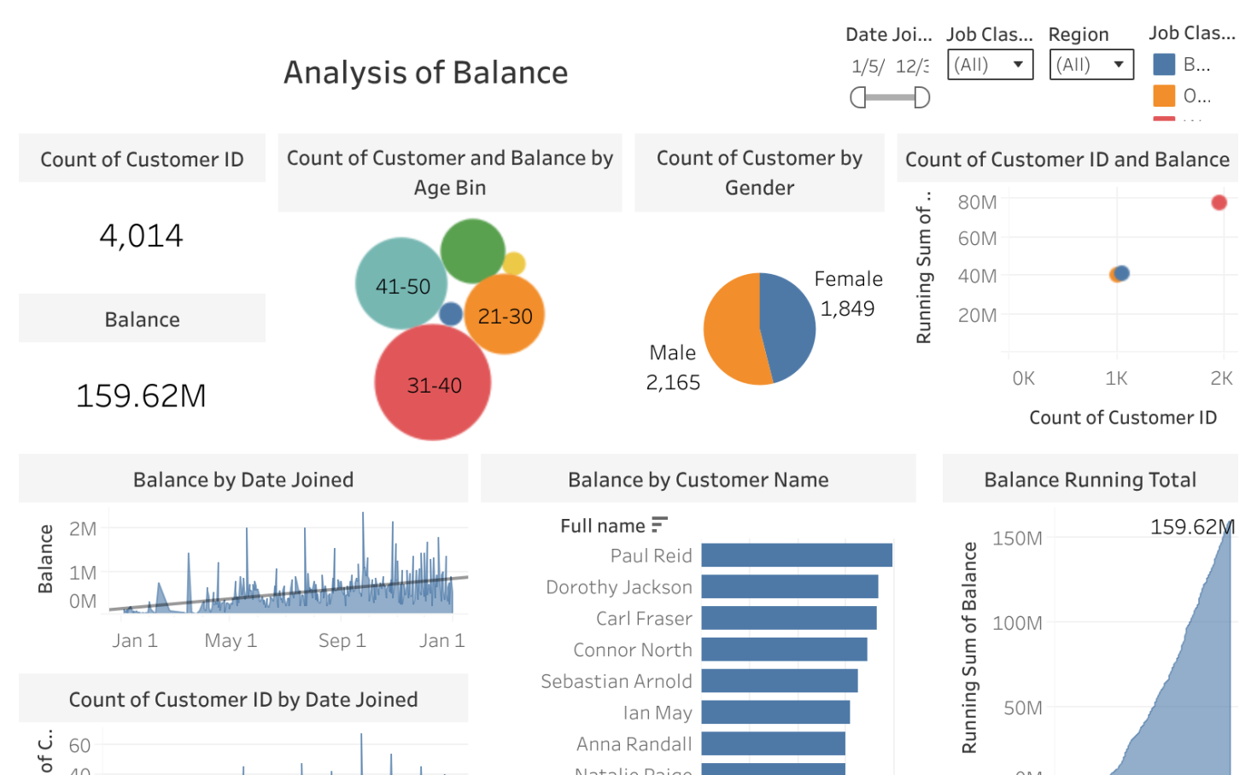Click the 159.62M label on Balance Running Total

click(x=1195, y=527)
